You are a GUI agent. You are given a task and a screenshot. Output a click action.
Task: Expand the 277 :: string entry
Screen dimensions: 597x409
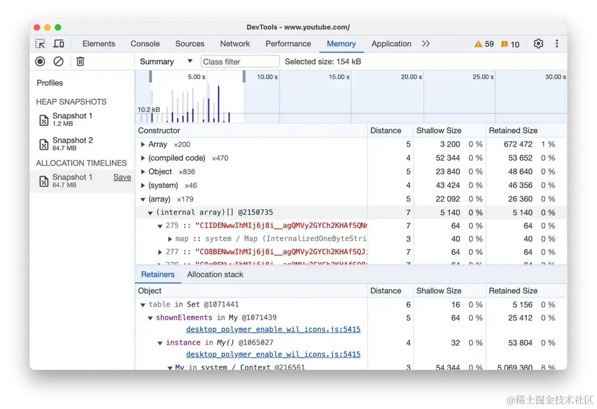tap(160, 252)
